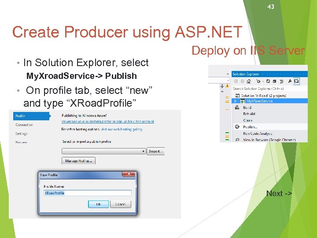Click the Home icon in Solution Explorer
The width and height of the screenshot is (317, 238).
point(249,82)
